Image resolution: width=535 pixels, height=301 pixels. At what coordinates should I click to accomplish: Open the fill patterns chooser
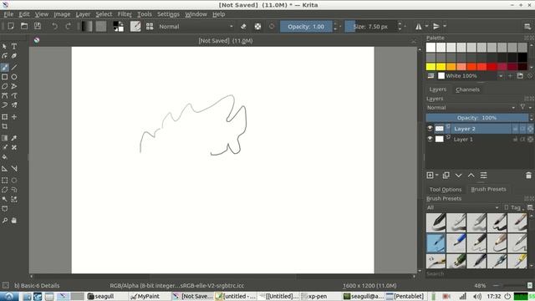point(101,26)
